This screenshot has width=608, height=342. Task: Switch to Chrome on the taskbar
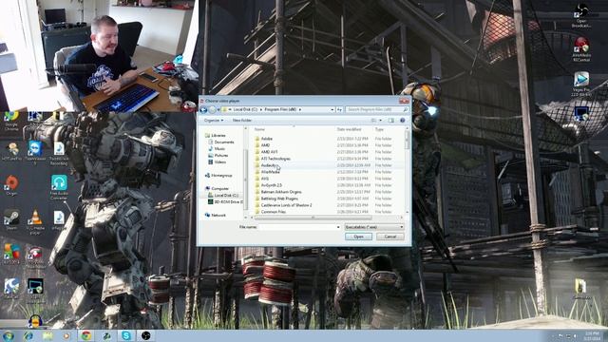[x=86, y=335]
